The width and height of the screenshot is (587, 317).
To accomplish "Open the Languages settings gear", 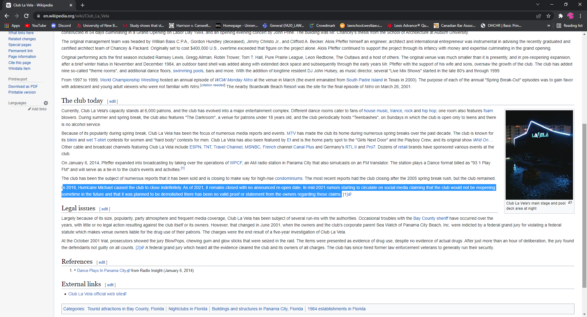I will coord(46,103).
